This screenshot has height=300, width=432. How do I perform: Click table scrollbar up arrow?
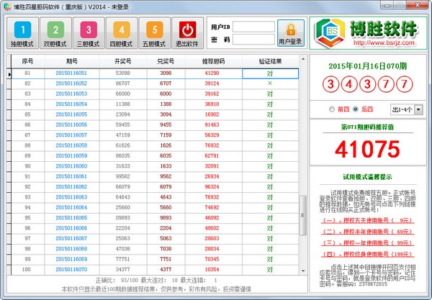point(303,59)
